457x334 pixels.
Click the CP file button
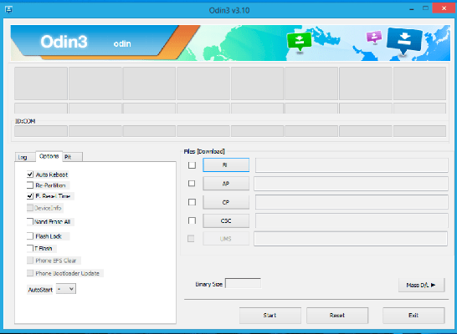(x=226, y=202)
